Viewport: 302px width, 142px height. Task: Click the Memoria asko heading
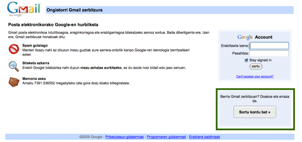click(x=34, y=79)
